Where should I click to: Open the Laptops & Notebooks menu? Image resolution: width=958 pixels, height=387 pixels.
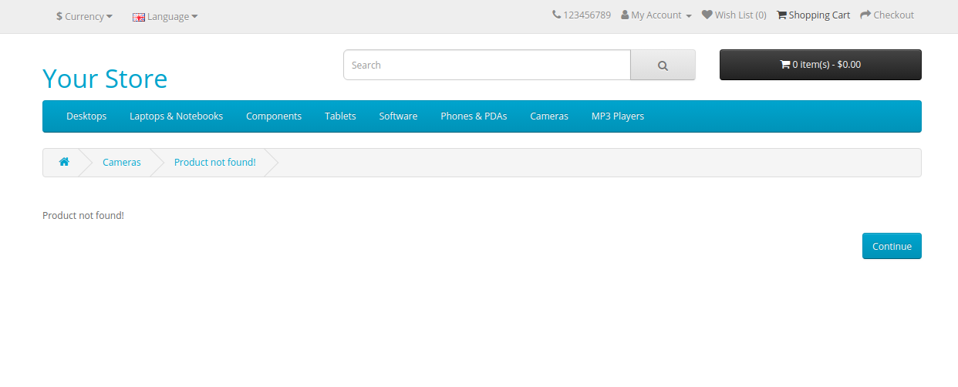pos(176,116)
